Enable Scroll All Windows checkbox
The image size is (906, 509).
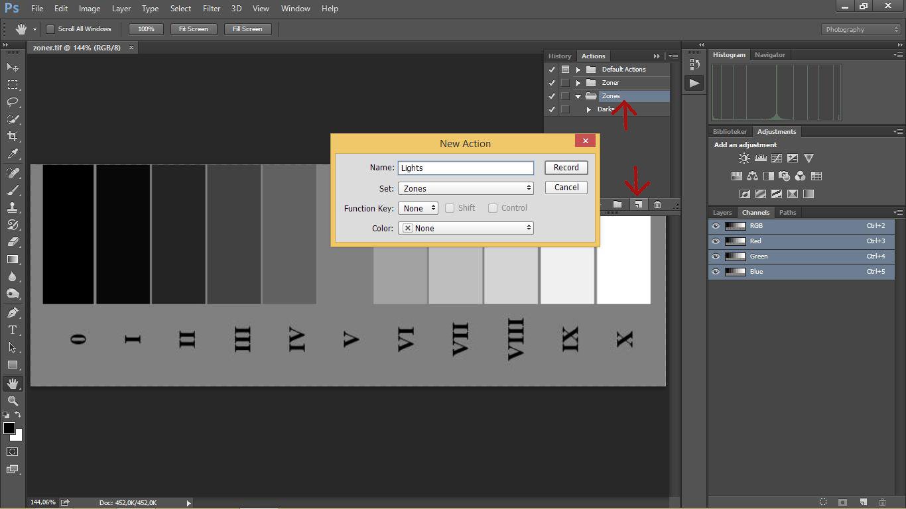tap(50, 29)
